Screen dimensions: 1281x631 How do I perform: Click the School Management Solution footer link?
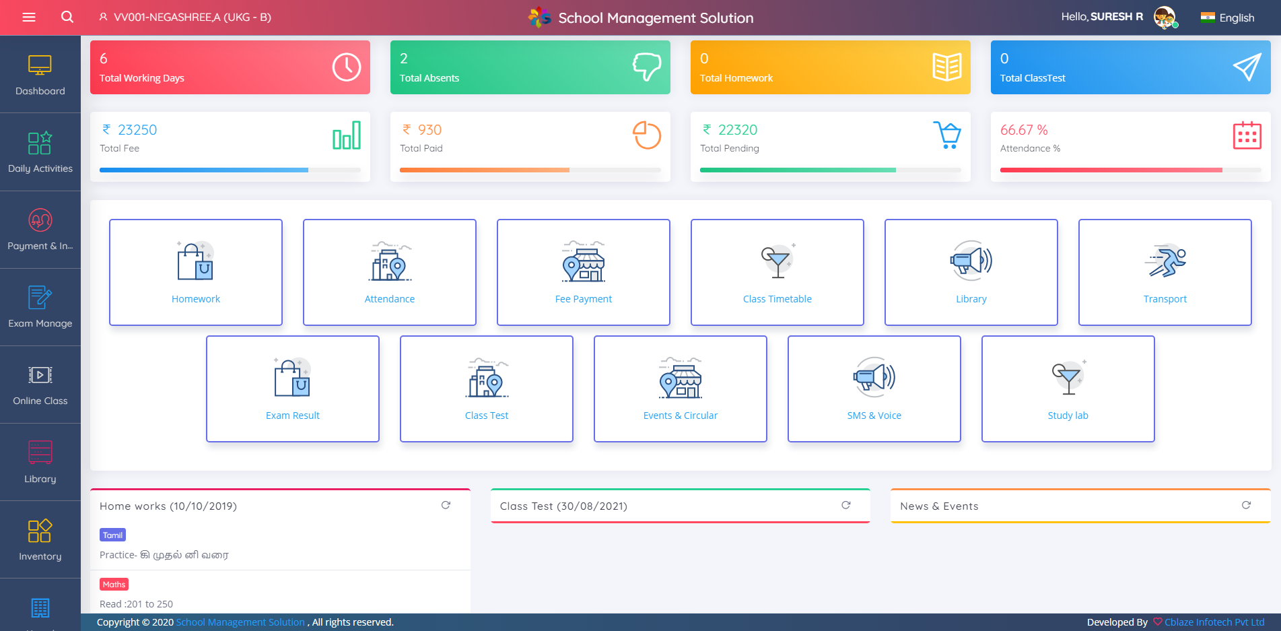(240, 622)
